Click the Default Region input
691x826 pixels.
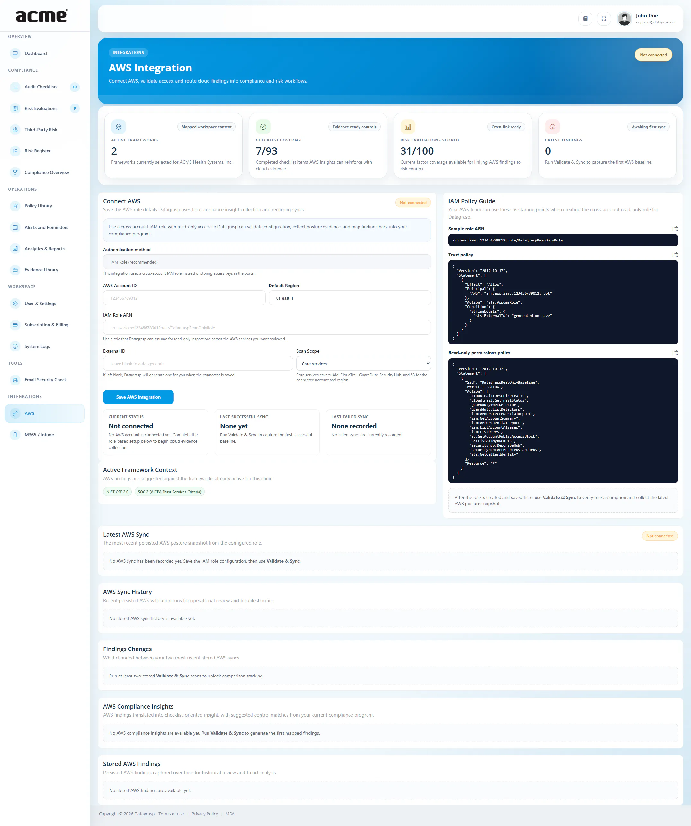(350, 298)
